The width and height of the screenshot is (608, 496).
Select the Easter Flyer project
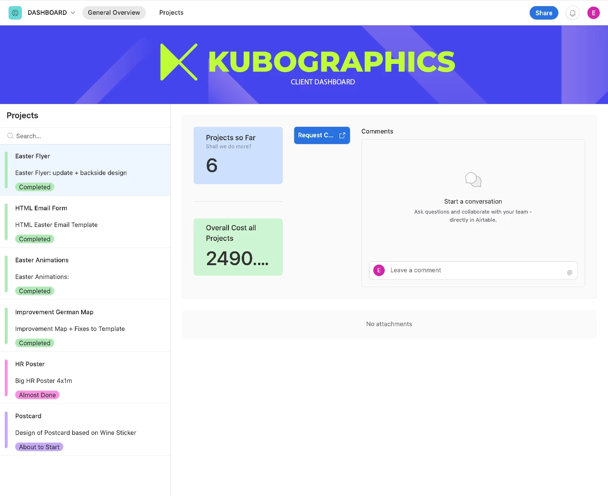pyautogui.click(x=85, y=170)
